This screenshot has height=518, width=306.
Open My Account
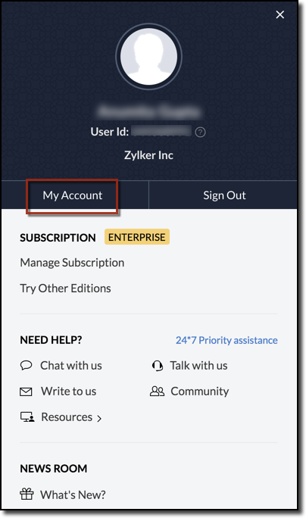point(73,195)
